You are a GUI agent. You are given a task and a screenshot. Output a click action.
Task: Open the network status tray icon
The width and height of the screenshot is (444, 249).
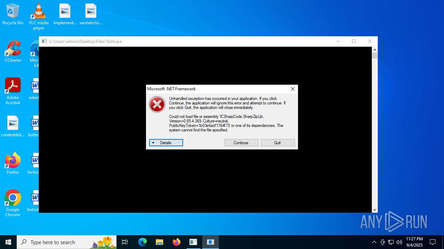(391, 242)
